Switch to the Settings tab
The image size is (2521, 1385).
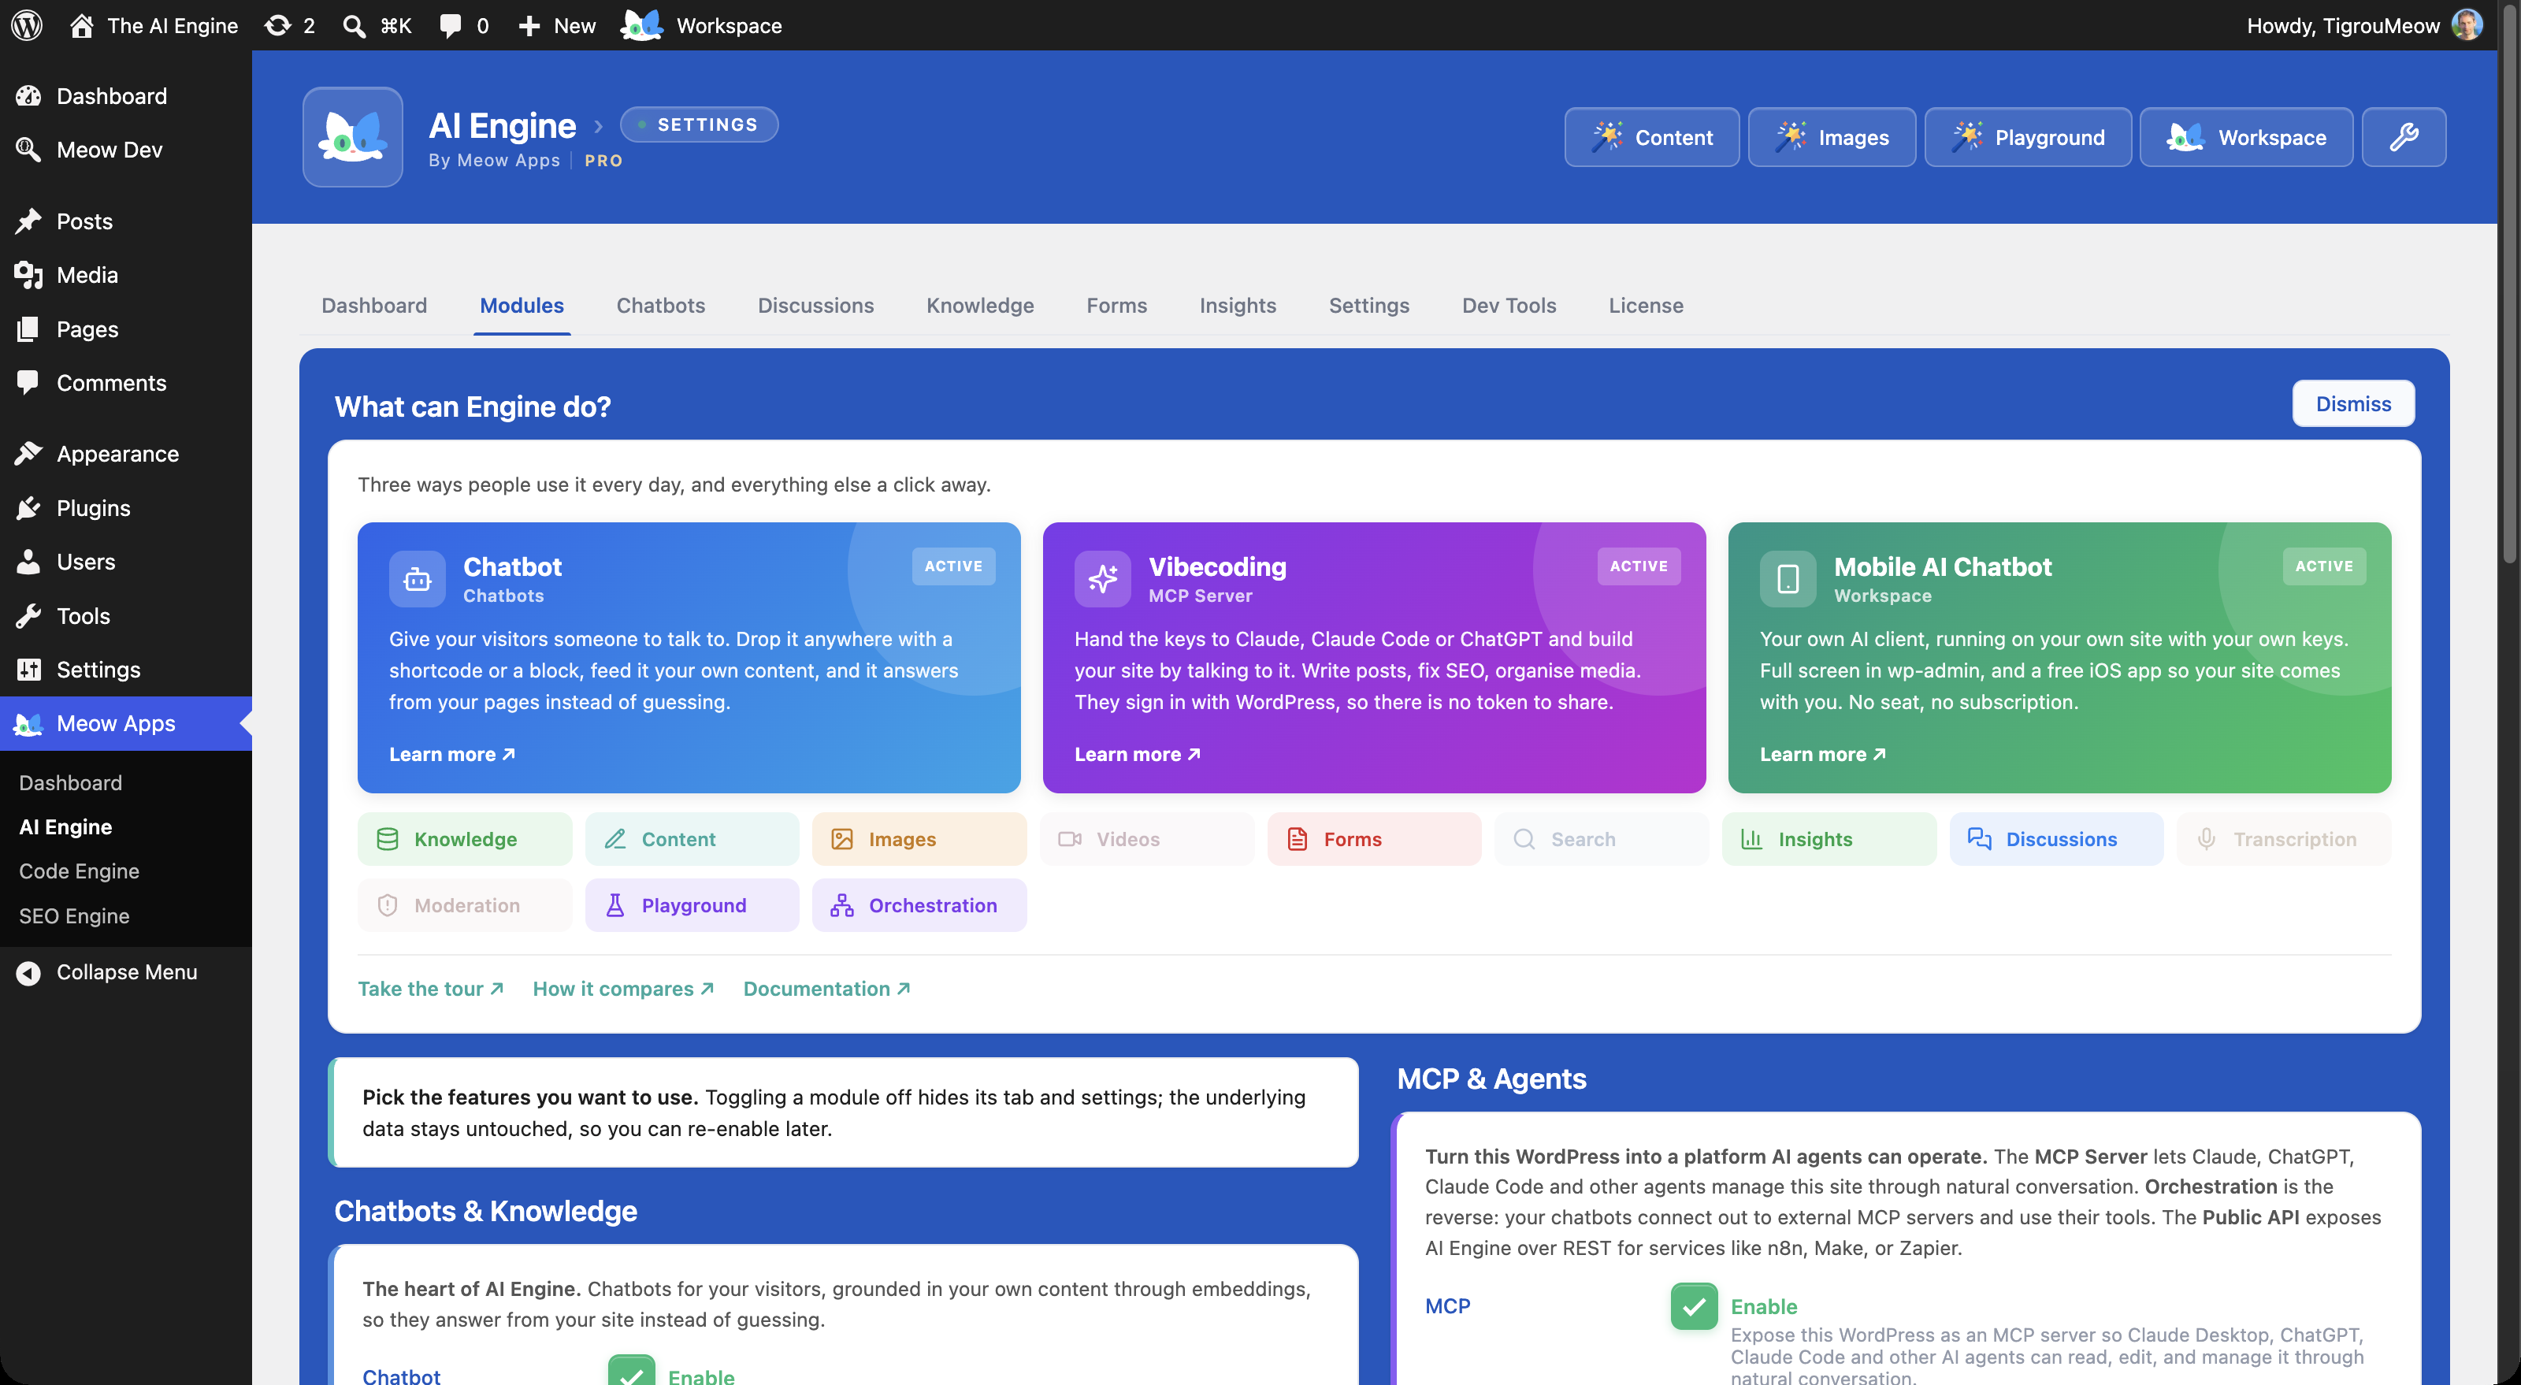(1368, 306)
